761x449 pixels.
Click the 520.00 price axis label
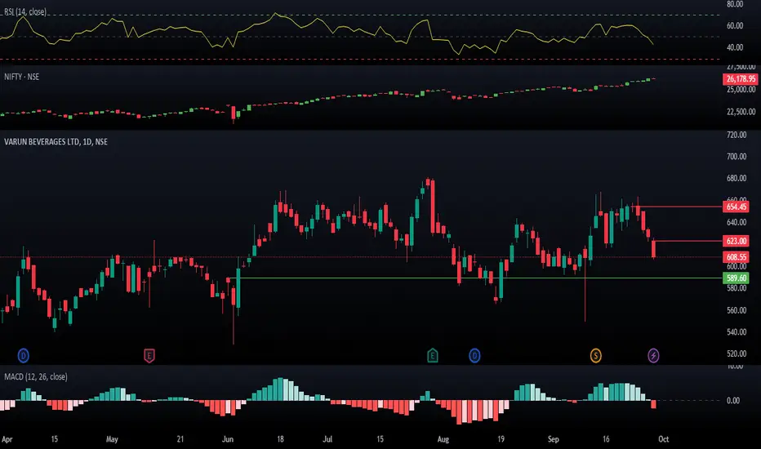[737, 353]
